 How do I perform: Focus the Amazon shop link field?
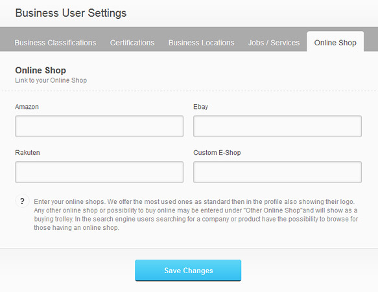click(99, 126)
